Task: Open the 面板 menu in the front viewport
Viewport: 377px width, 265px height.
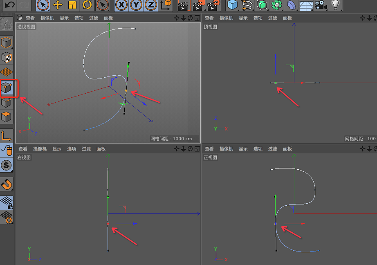Action: pos(287,149)
